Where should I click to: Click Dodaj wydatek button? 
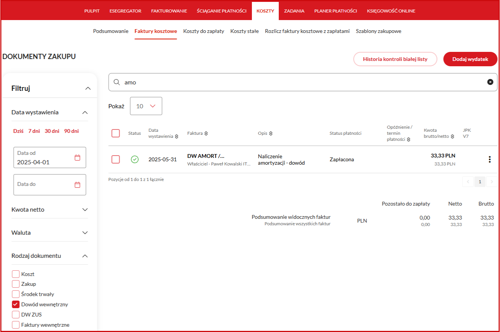point(470,59)
